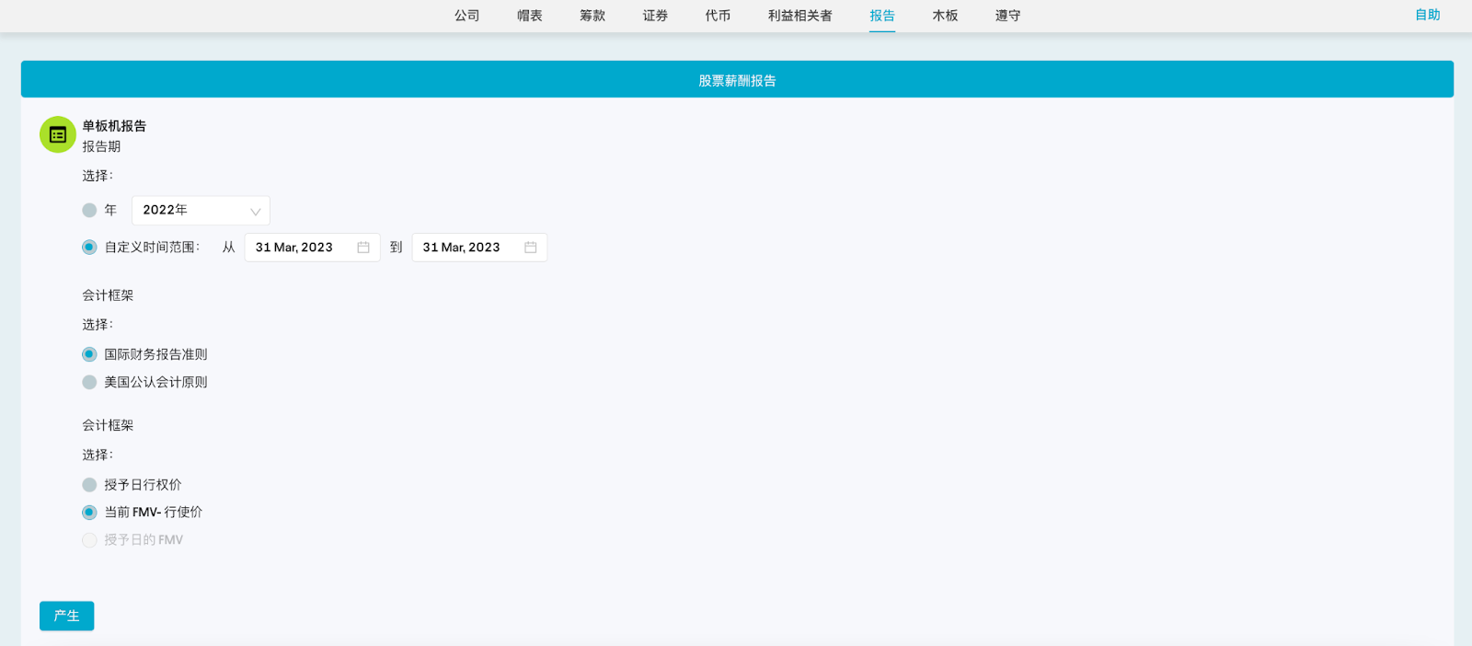Select the 授予日行权价 option
Viewport: 1472px width, 646px height.
pos(89,485)
